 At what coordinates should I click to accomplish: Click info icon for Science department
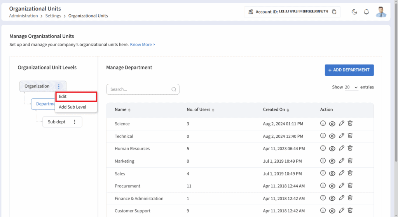(x=323, y=123)
